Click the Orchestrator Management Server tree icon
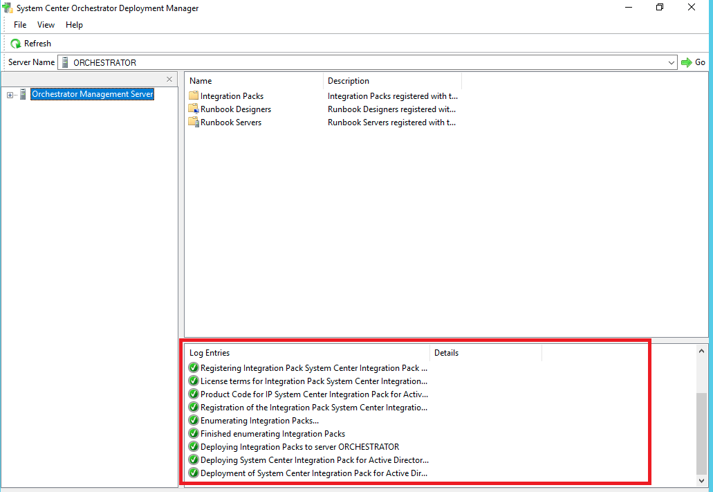 click(24, 94)
